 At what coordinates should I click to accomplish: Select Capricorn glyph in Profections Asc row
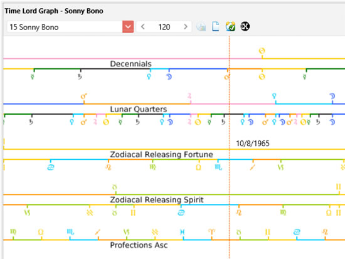click(127, 232)
